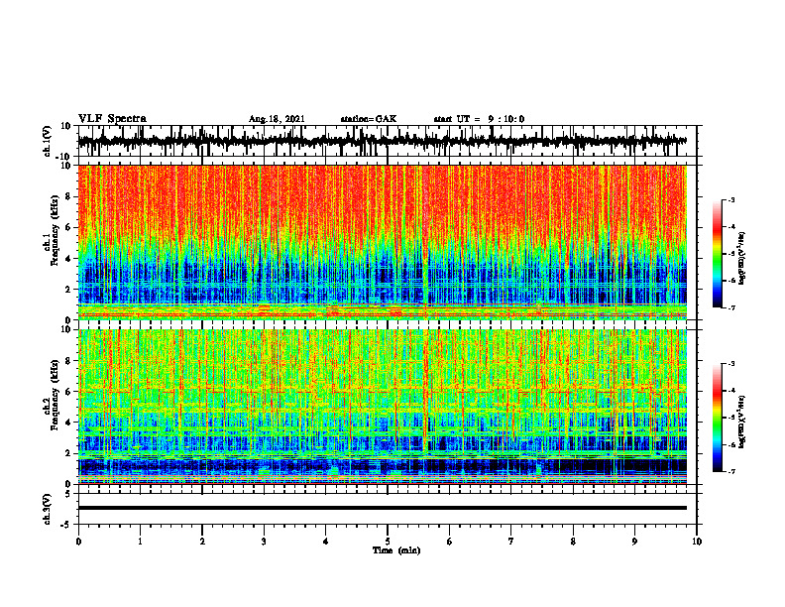Select the "Aug.18, 2021" date text
The height and width of the screenshot is (607, 785).
pos(277,119)
